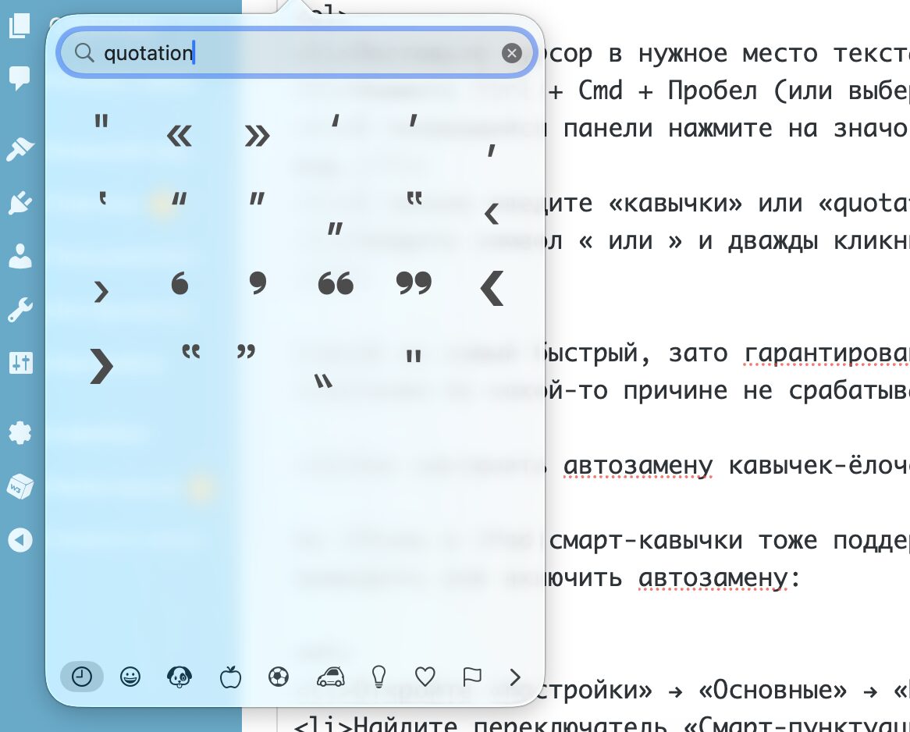Select the paintbrush icon in the sidebar
910x732 pixels.
[x=20, y=148]
